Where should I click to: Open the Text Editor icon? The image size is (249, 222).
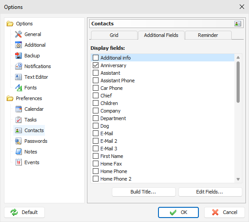point(19,77)
